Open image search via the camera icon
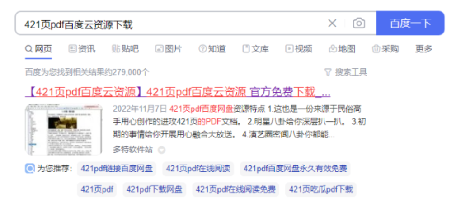The width and height of the screenshot is (456, 222). point(359,23)
